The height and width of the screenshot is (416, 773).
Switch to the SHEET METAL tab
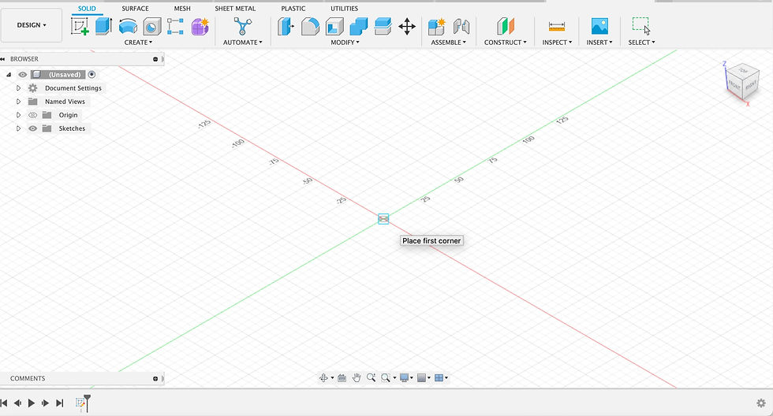235,9
